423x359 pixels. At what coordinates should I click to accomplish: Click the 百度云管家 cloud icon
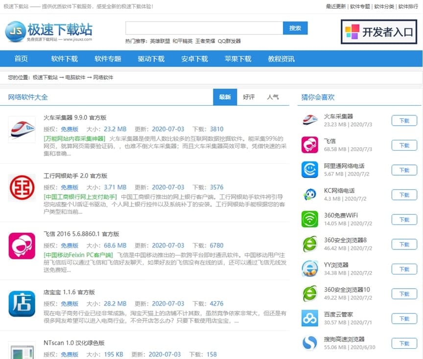coord(309,318)
